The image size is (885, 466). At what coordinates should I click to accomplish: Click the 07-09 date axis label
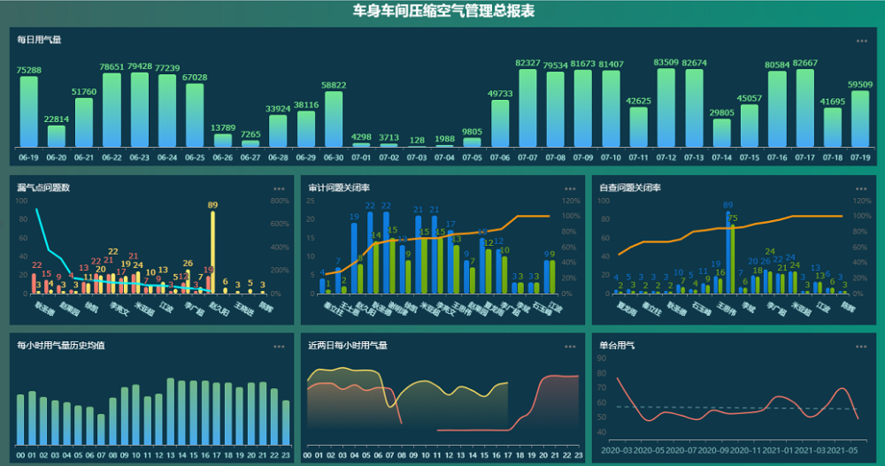coord(583,157)
